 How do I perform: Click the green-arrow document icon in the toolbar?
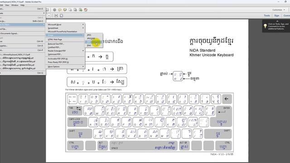tap(81, 10)
